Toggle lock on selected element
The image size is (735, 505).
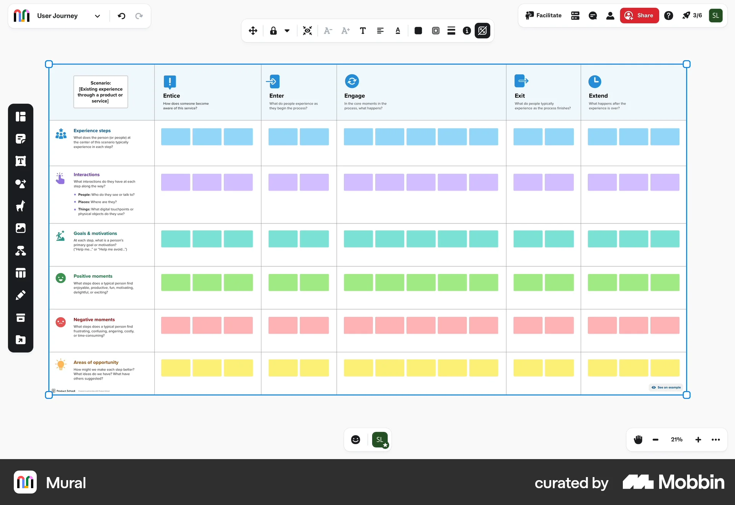(x=273, y=31)
